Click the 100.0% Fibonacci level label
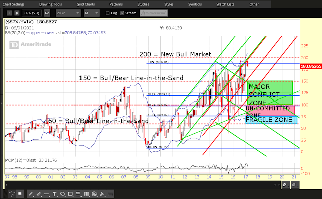 coord(158,147)
